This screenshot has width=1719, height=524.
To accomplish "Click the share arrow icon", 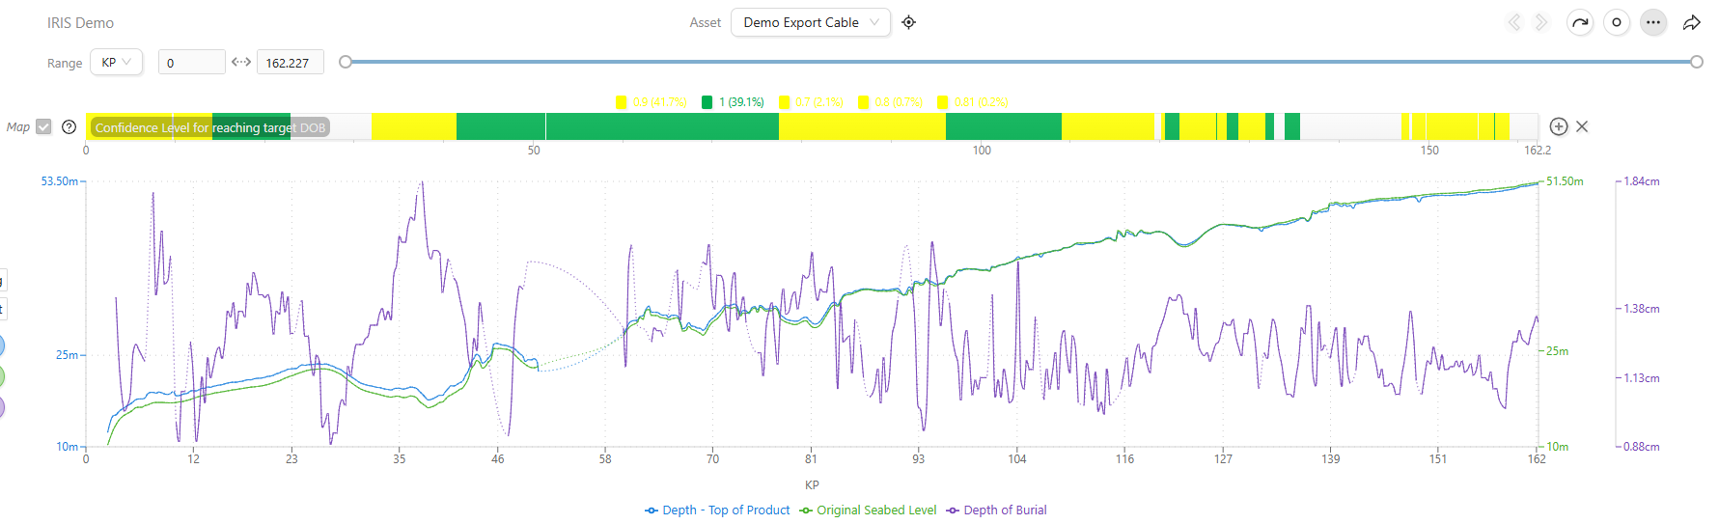I will (1691, 22).
